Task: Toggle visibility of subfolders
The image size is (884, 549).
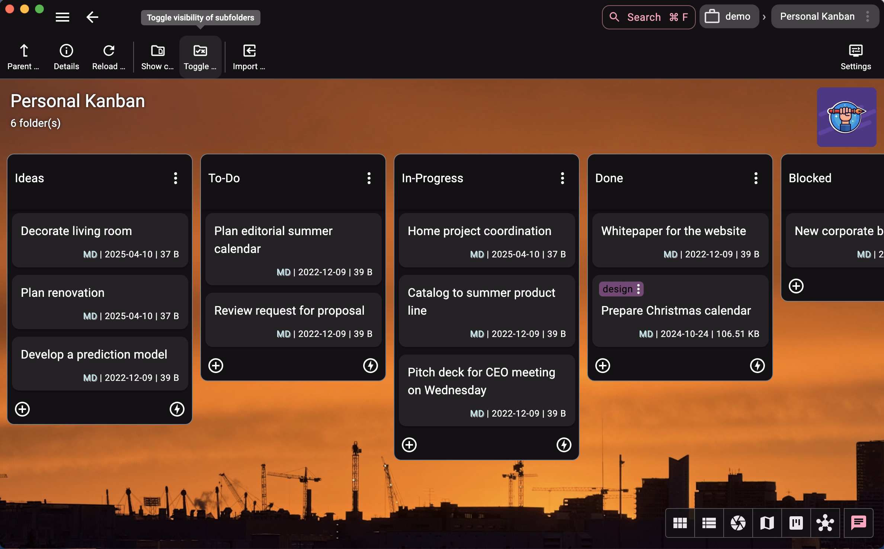Action: 200,56
